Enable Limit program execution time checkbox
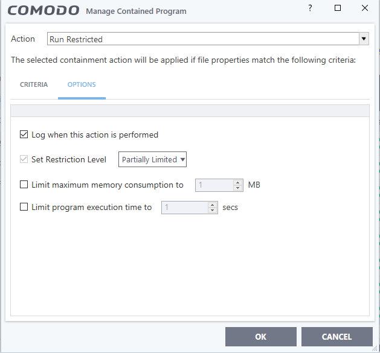This screenshot has height=353, width=380. 24,207
